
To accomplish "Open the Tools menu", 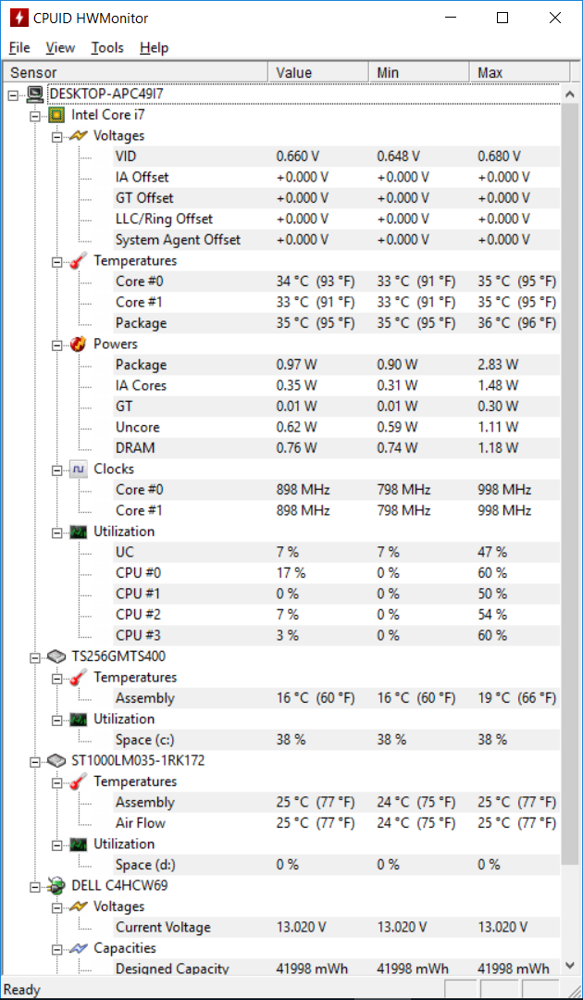I will tap(107, 48).
